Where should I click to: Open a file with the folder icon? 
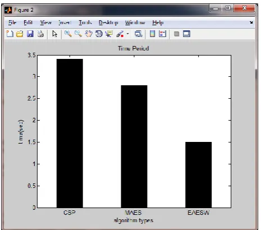(x=20, y=34)
